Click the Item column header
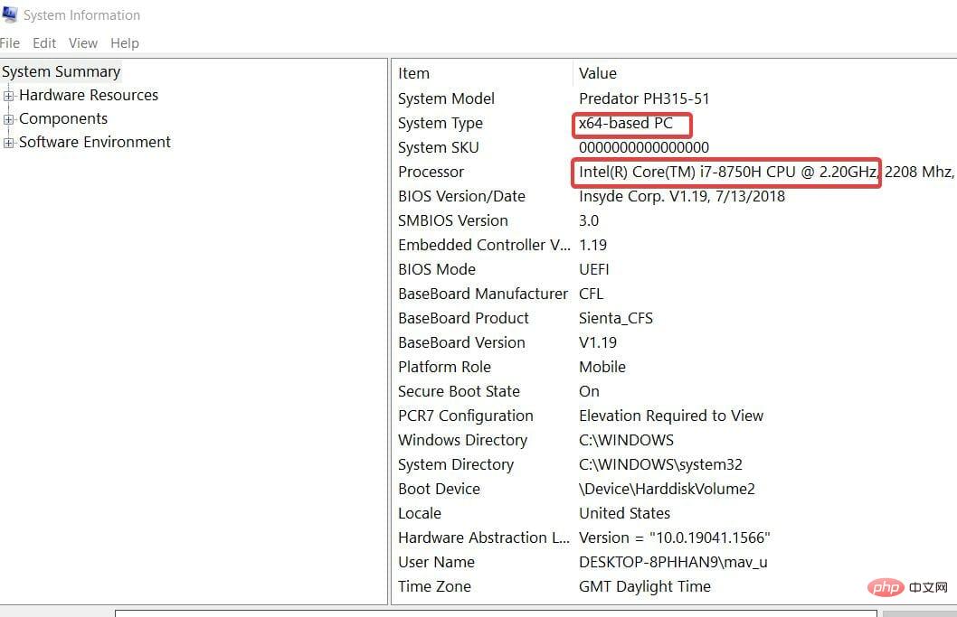 click(413, 73)
